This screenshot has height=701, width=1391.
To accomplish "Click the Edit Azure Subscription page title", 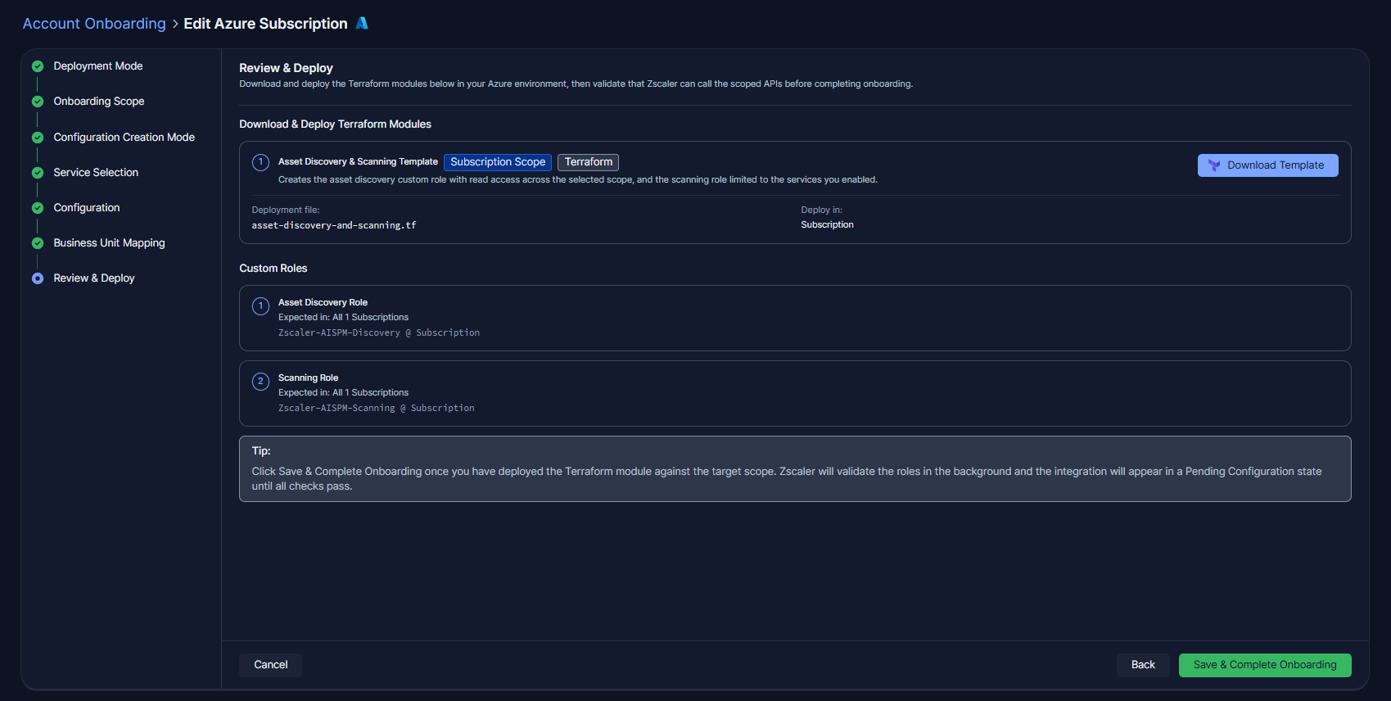I will click(x=265, y=24).
